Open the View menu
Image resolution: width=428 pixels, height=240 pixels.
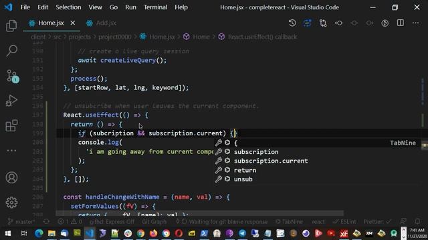coord(95,7)
